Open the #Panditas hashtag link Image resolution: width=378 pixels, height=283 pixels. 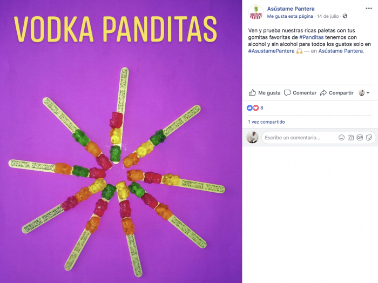311,37
